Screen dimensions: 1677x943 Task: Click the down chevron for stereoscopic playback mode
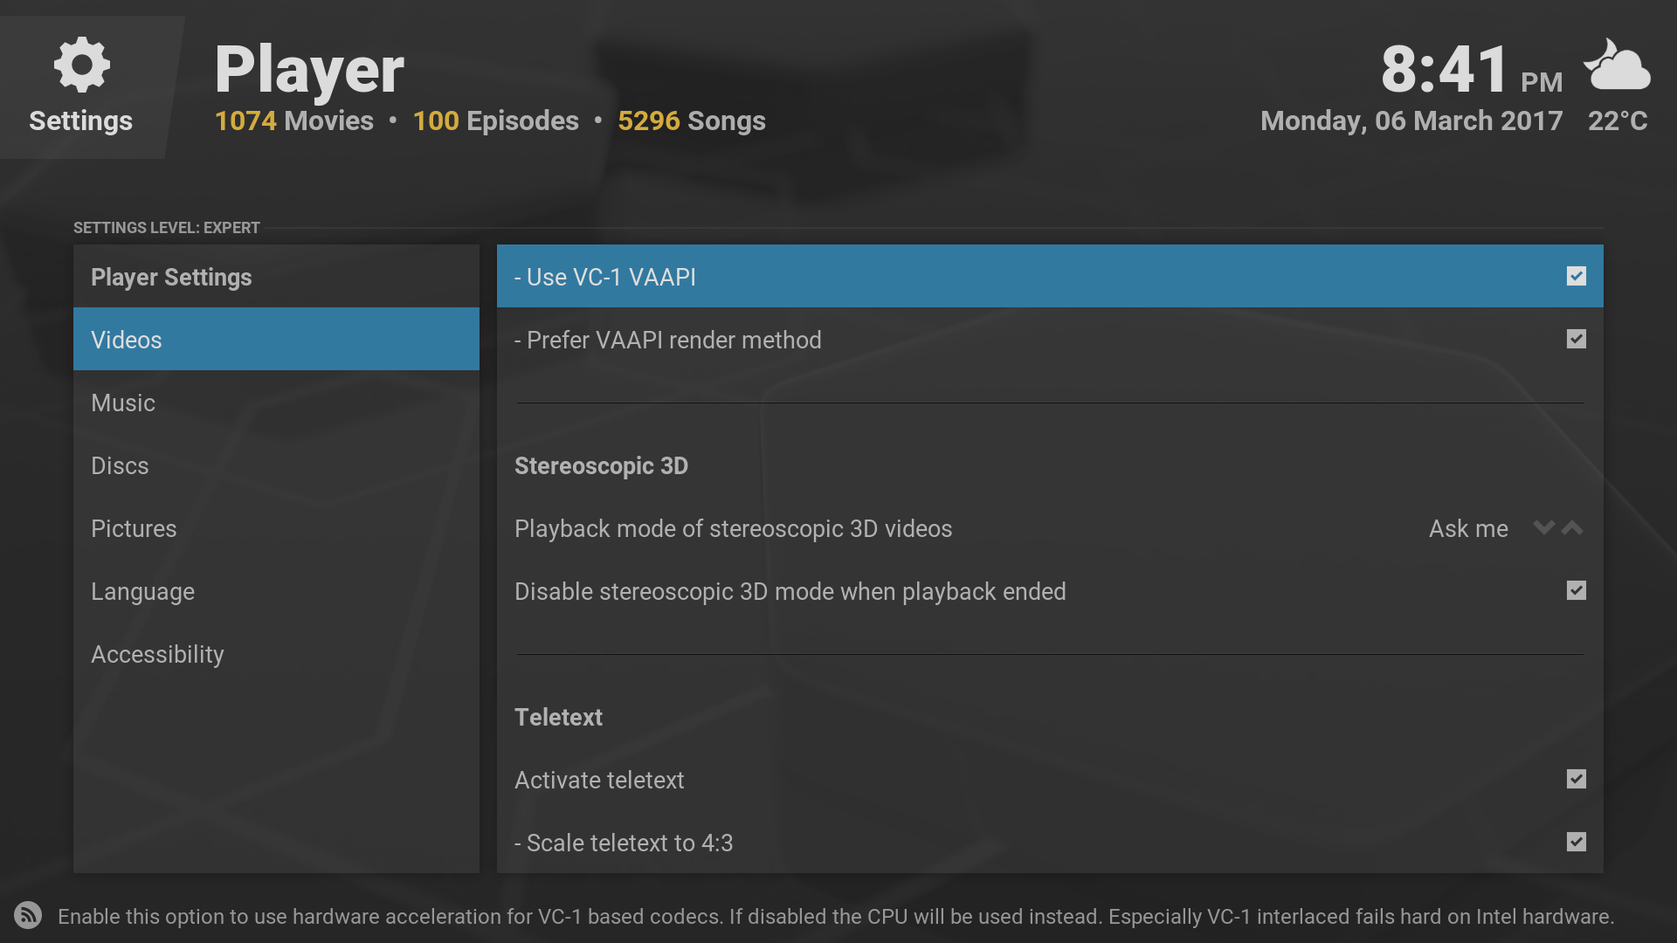click(x=1543, y=528)
